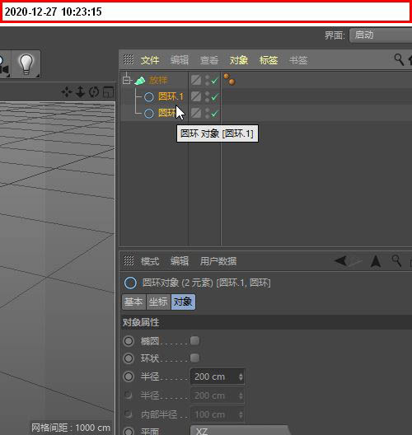Click the circle icon beside 圆环.1
The height and width of the screenshot is (435, 412).
pos(149,97)
